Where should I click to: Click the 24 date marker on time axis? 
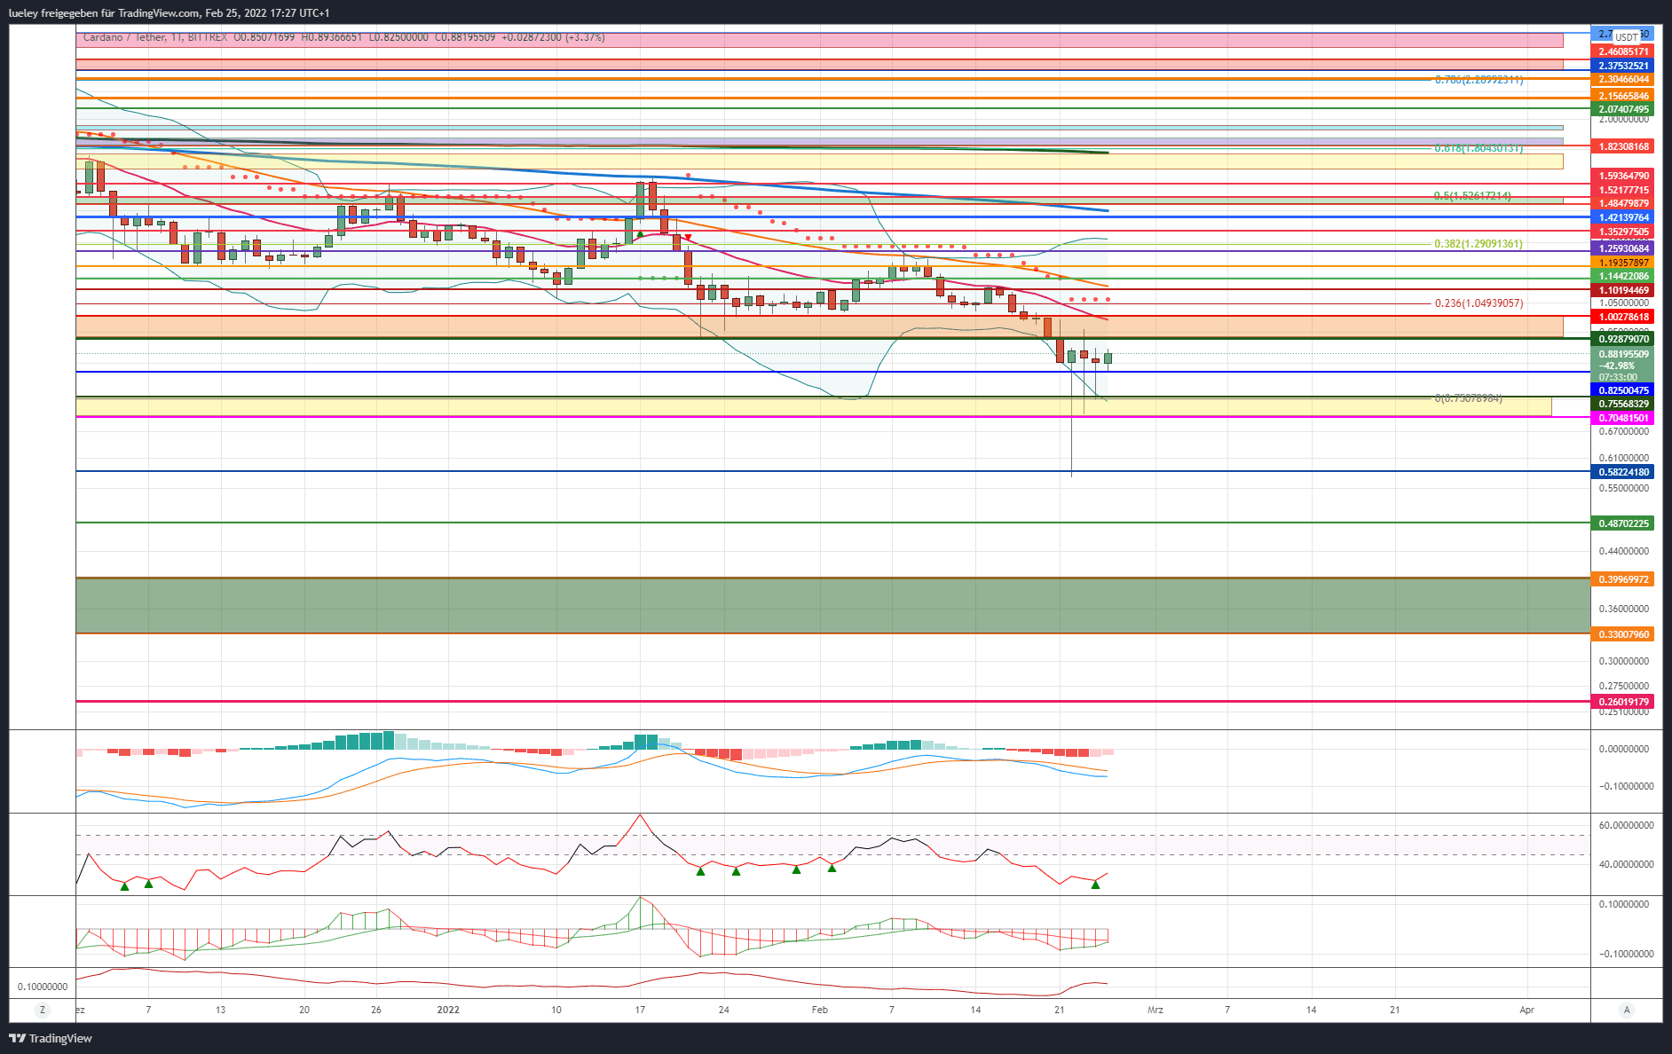(x=724, y=1010)
